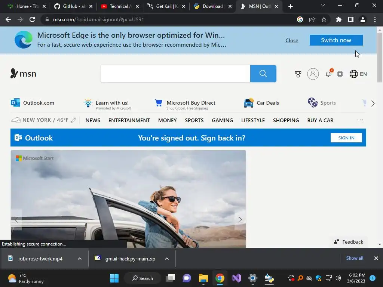Viewport: 383px width, 287px height.
Task: Open the Chrome three-dot menu
Action: 375,19
